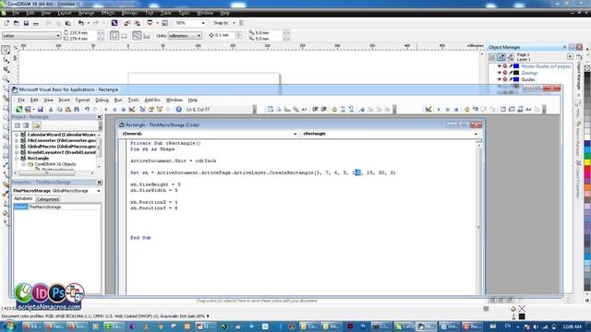591x332 pixels.
Task: Expand the CalendarWizard project node
Action: pyautogui.click(x=17, y=135)
